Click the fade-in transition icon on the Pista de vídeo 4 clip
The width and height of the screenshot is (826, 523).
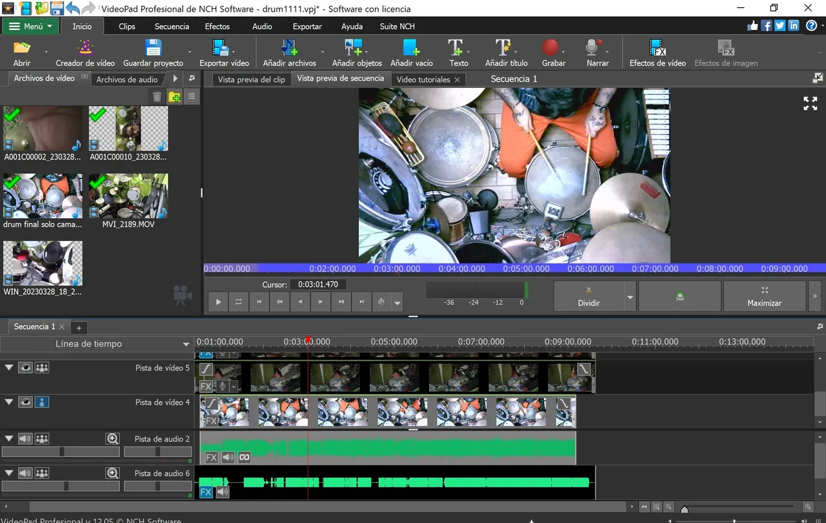pos(211,404)
